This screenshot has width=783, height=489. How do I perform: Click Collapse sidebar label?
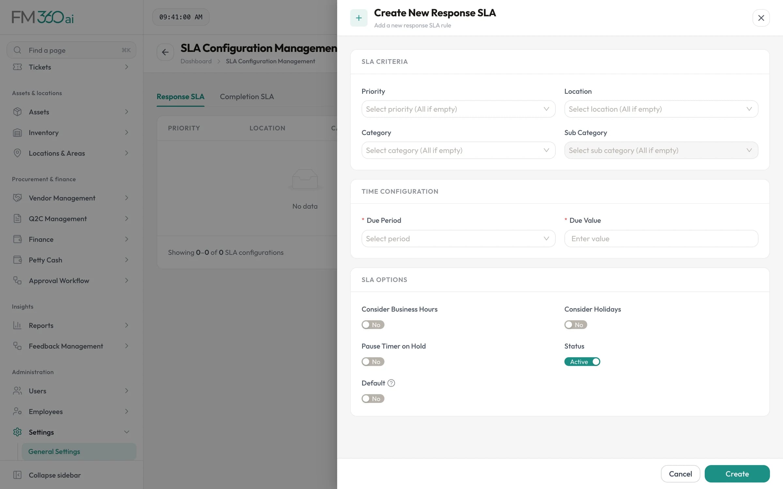pos(54,475)
